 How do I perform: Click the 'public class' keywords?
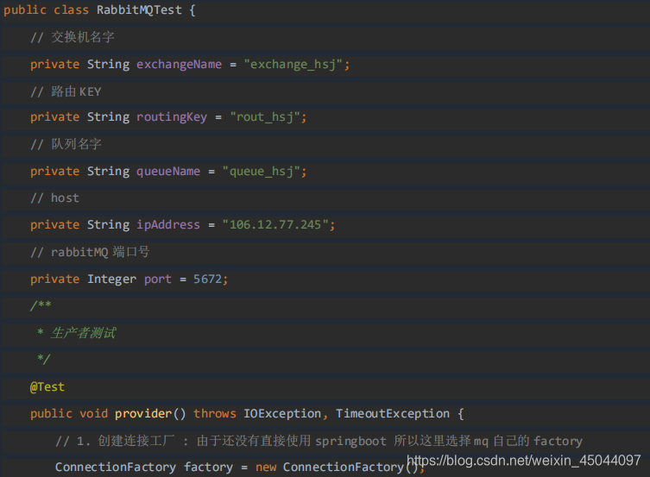tap(46, 10)
